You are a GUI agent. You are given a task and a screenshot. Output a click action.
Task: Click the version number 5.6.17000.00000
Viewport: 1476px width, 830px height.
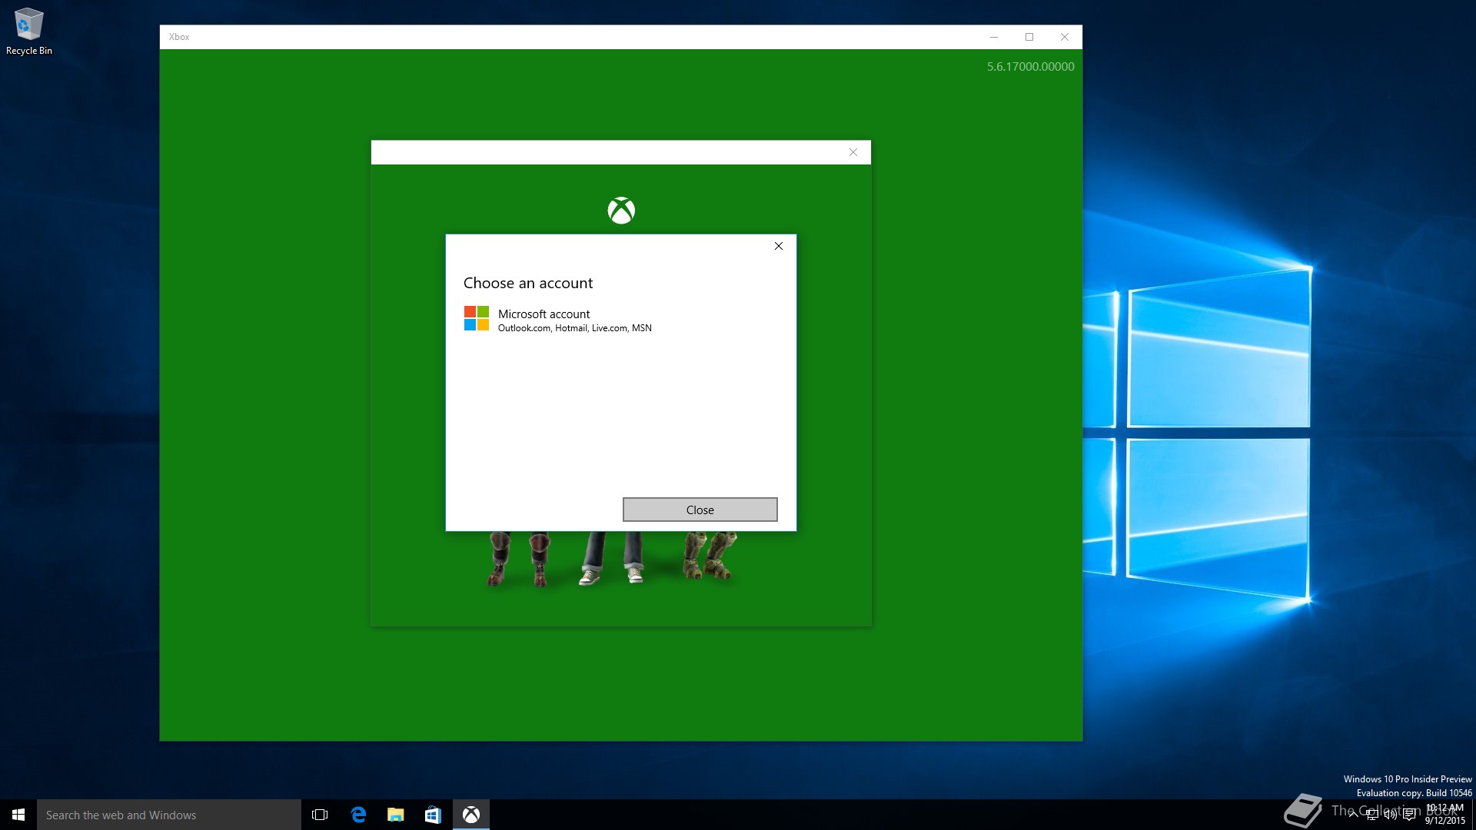click(x=1031, y=67)
